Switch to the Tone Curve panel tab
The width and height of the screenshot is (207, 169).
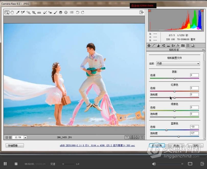(x=154, y=46)
